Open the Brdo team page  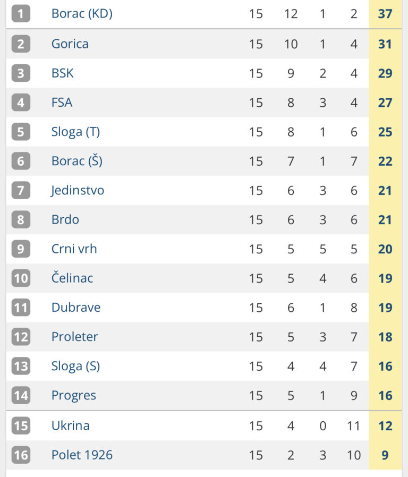click(x=65, y=219)
